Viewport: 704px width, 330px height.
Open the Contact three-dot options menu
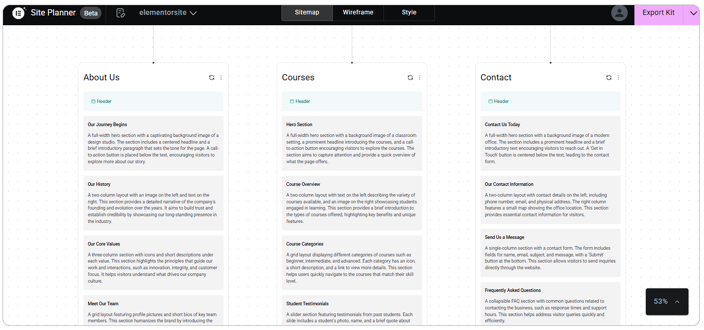tap(618, 77)
